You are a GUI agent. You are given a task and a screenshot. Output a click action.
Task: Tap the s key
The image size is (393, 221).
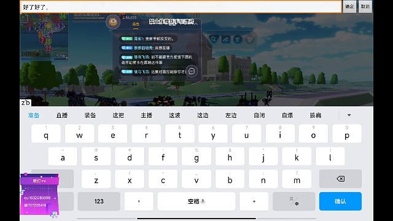[96, 156]
